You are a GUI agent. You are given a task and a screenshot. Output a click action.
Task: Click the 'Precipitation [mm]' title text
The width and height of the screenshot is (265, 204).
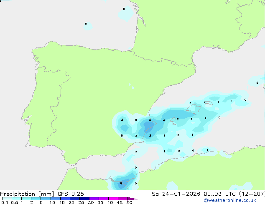(x=27, y=194)
